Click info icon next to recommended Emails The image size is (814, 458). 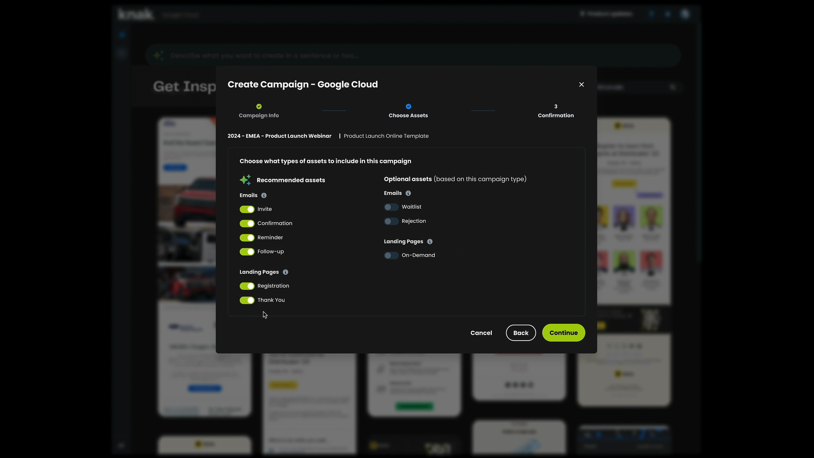[x=264, y=195]
